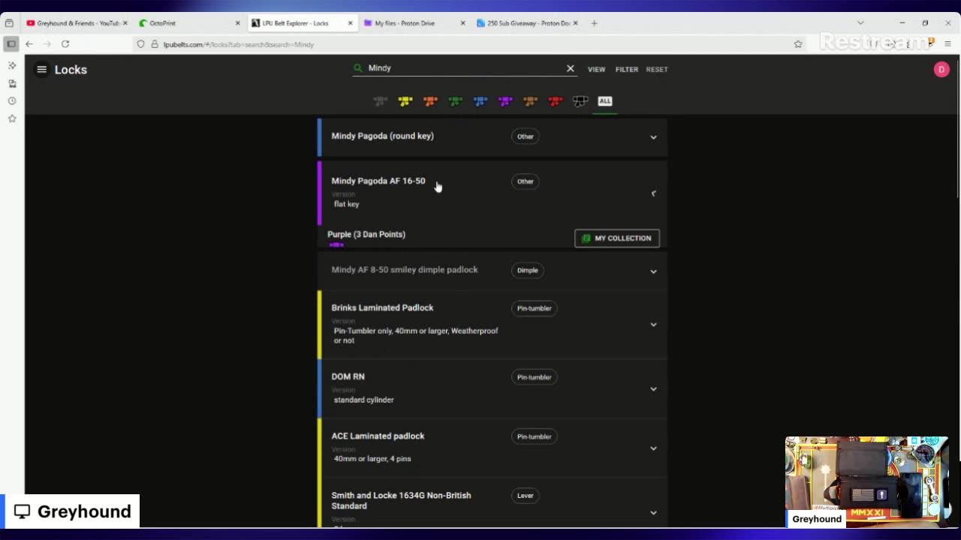The image size is (961, 540).
Task: Click the Mindy search input field
Action: [464, 67]
